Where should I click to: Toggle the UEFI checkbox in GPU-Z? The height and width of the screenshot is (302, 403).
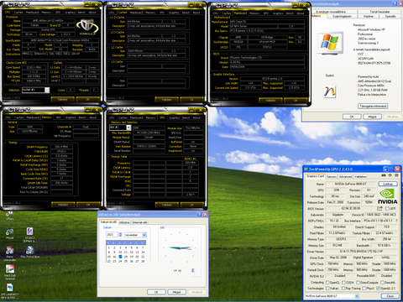tap(387, 209)
